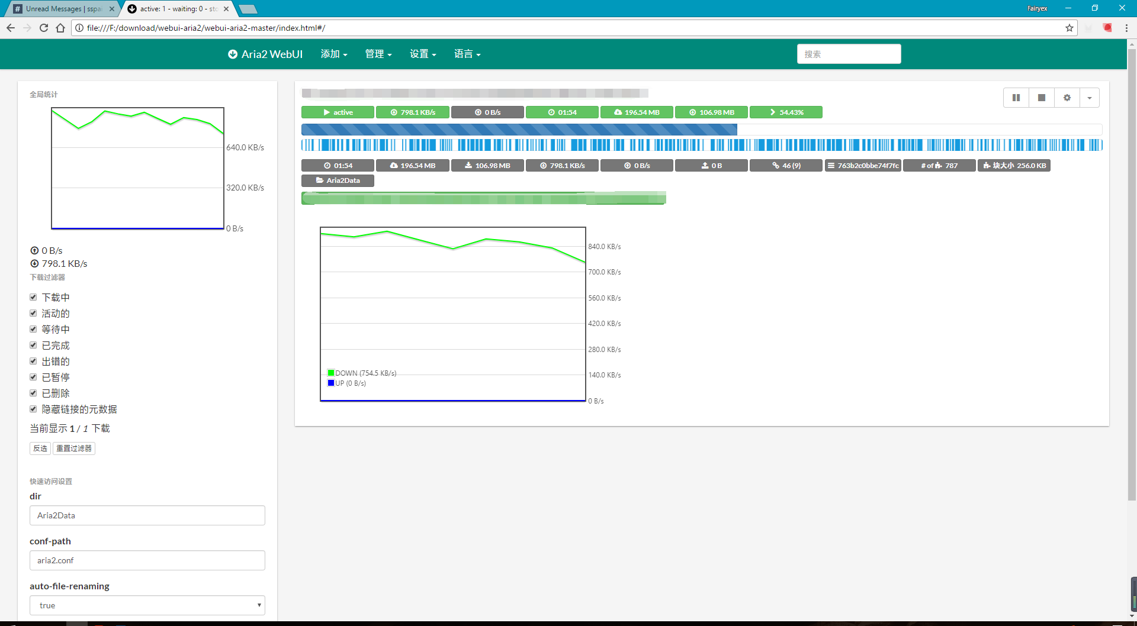Viewport: 1137px width, 626px height.
Task: Disable the 隐藏链接的元数据 checkbox
Action: [x=34, y=409]
